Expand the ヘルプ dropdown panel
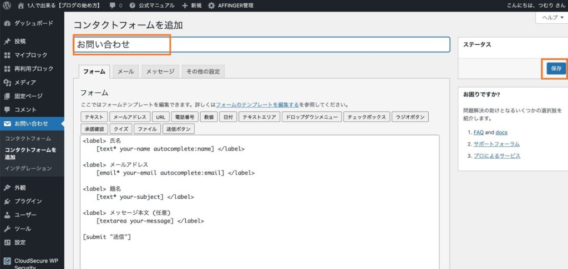This screenshot has height=269, width=568. (x=551, y=18)
